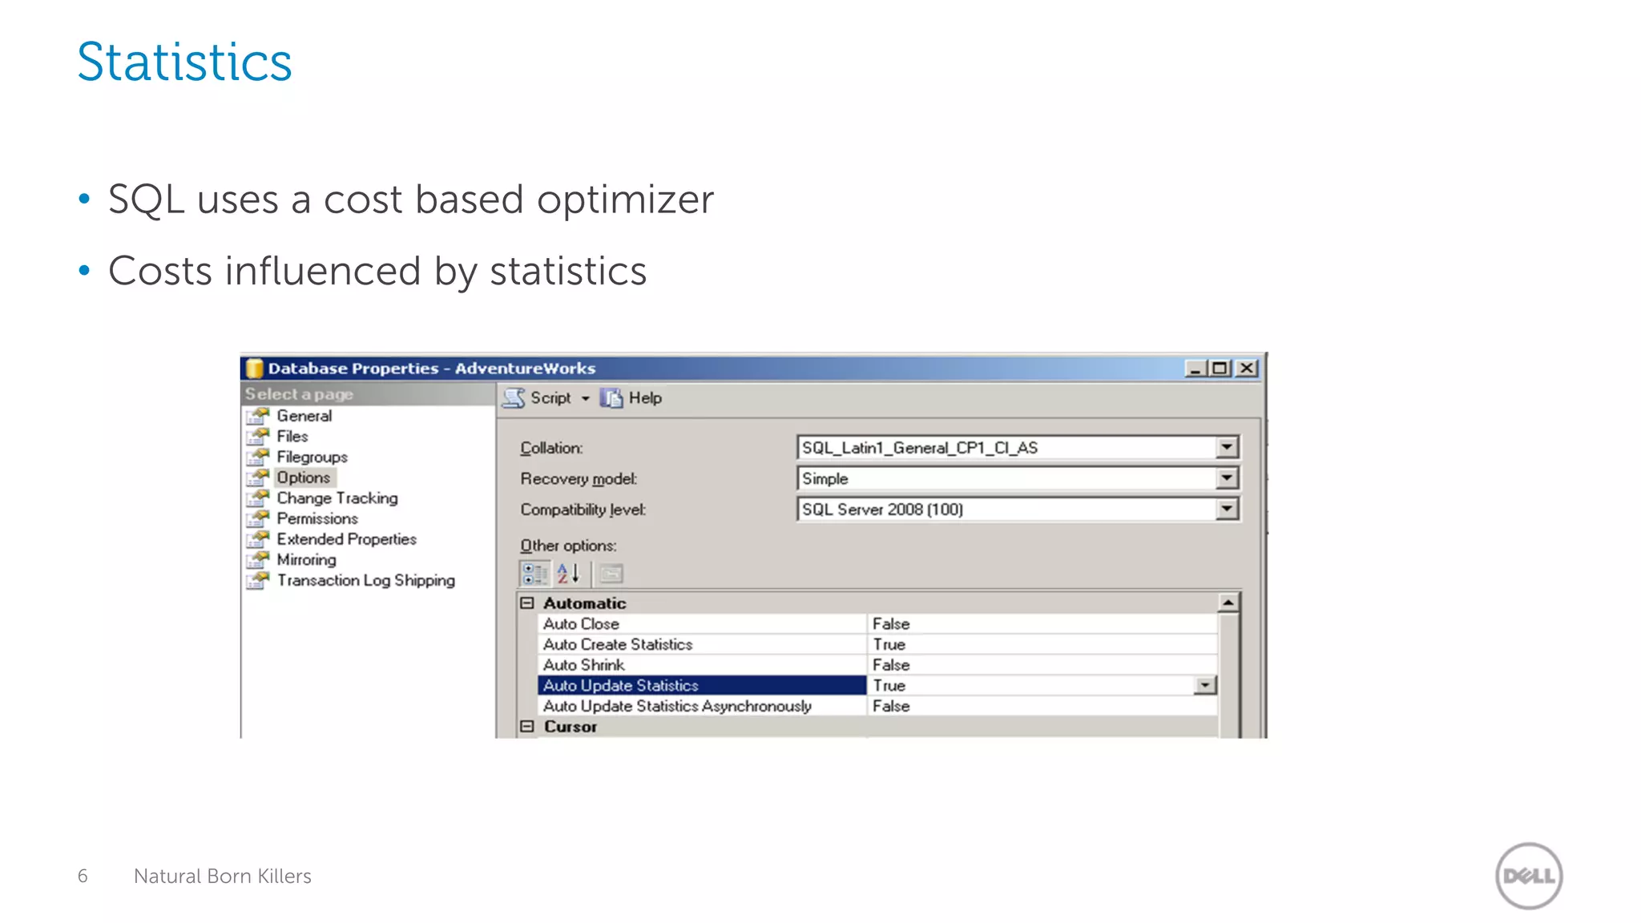Click the Files page icon
1641x923 pixels.
(258, 437)
